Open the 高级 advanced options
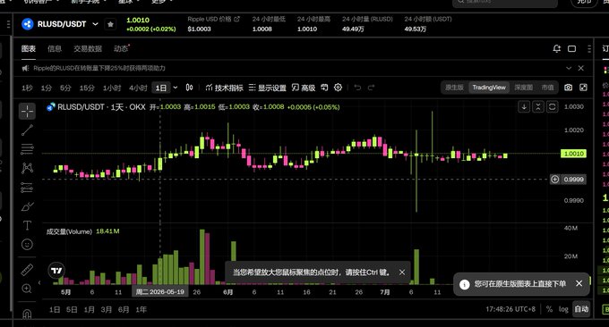Viewport: 609px width, 327px height. point(304,88)
